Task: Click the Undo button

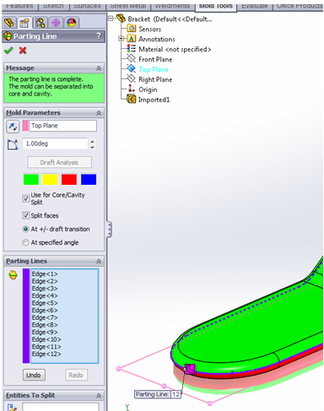Action: (x=34, y=375)
